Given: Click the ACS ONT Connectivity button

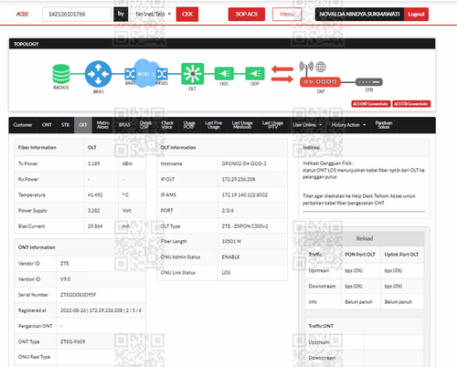Looking at the screenshot, I should pyautogui.click(x=371, y=104).
